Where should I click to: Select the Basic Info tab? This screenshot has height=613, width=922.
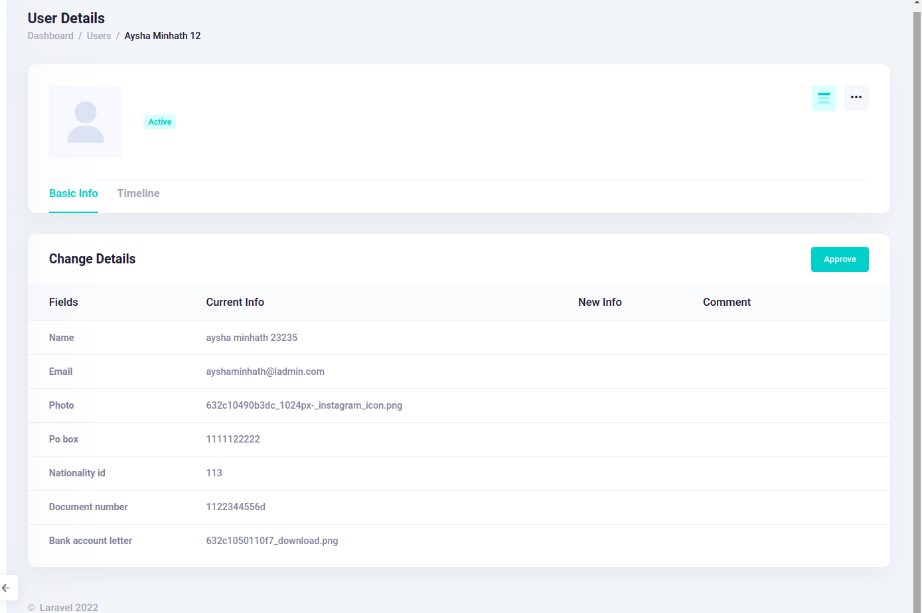coord(74,194)
